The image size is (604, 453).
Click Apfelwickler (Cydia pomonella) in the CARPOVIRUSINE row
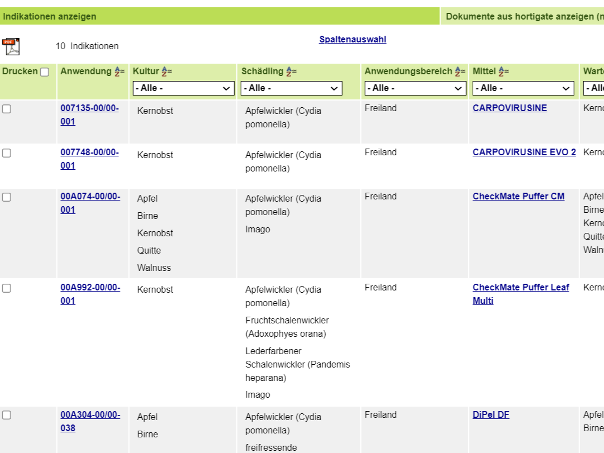(x=283, y=117)
